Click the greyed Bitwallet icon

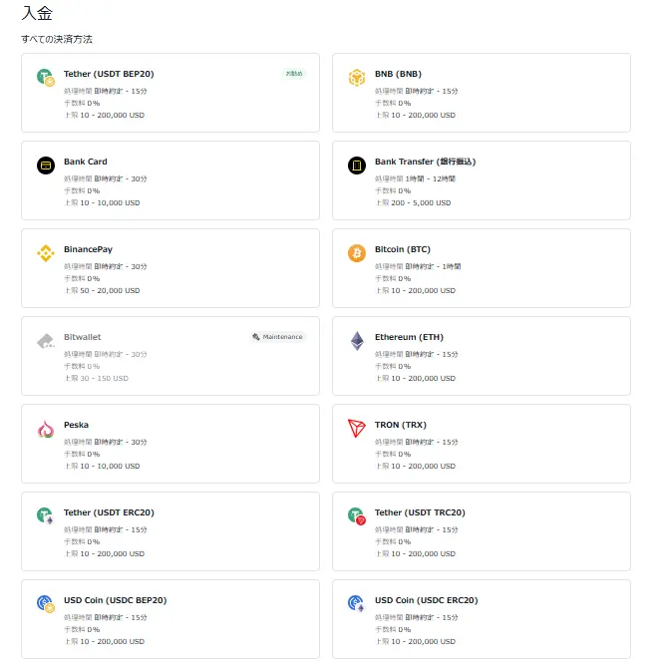click(46, 341)
